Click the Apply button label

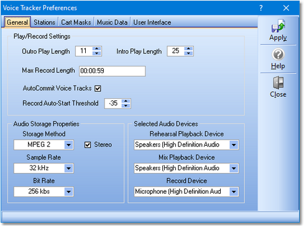(x=278, y=38)
